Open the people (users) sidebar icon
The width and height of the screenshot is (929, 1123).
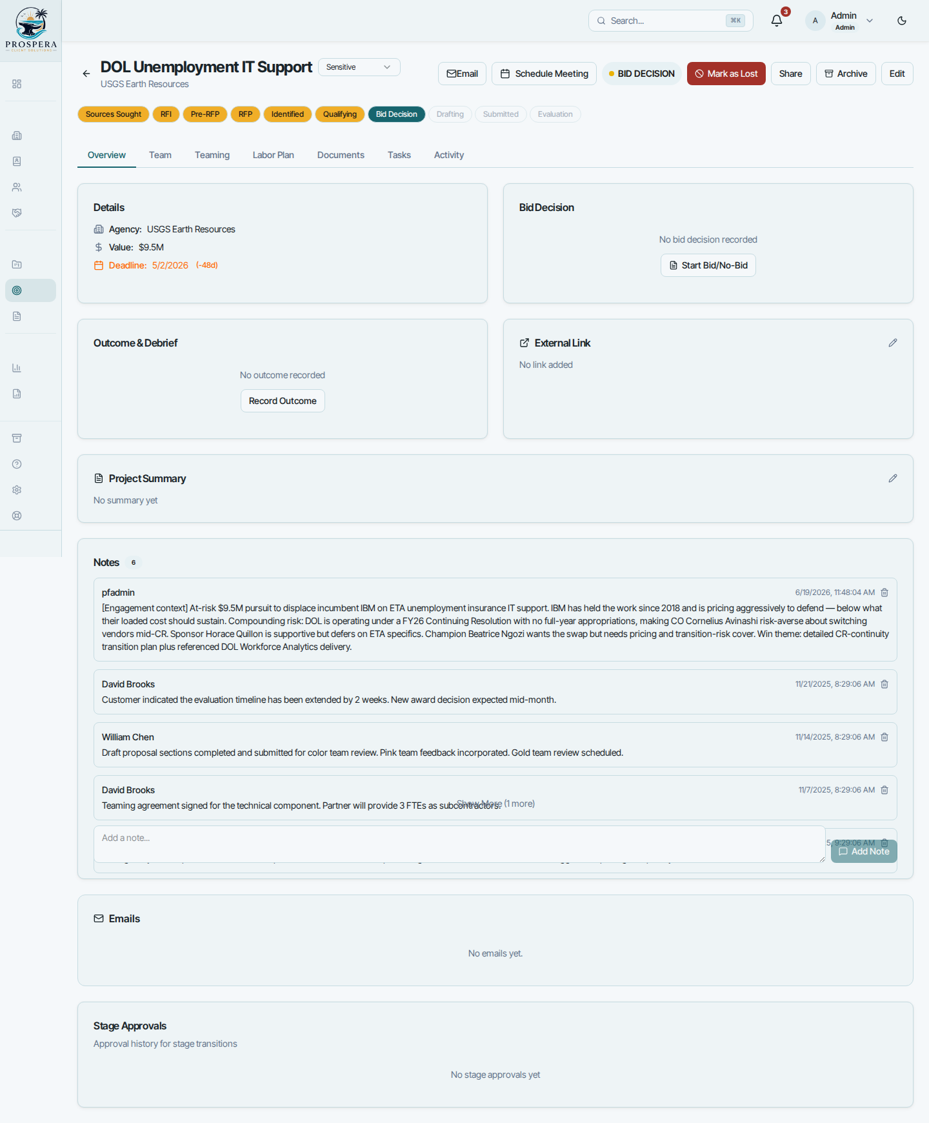coord(17,187)
